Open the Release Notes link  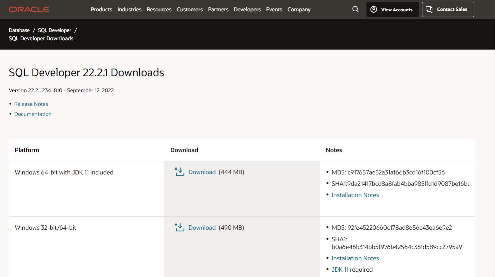point(31,104)
